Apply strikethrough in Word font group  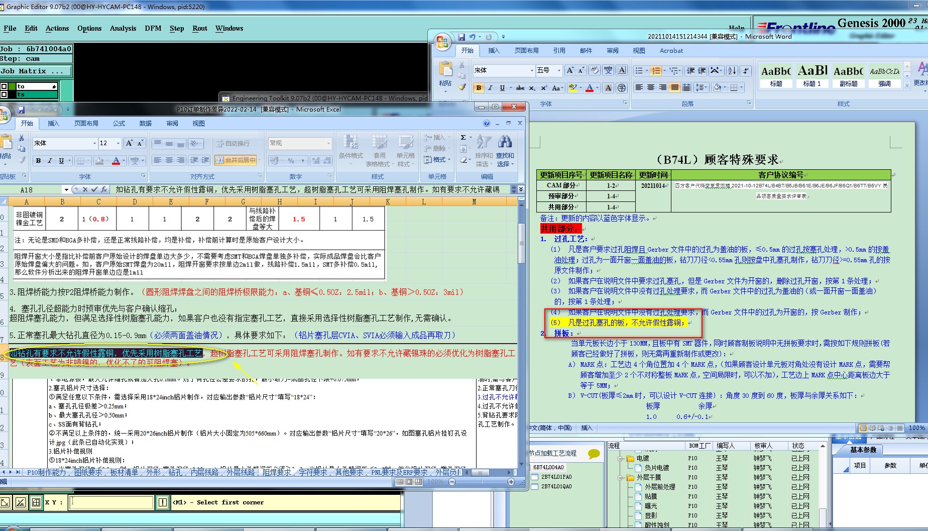520,88
